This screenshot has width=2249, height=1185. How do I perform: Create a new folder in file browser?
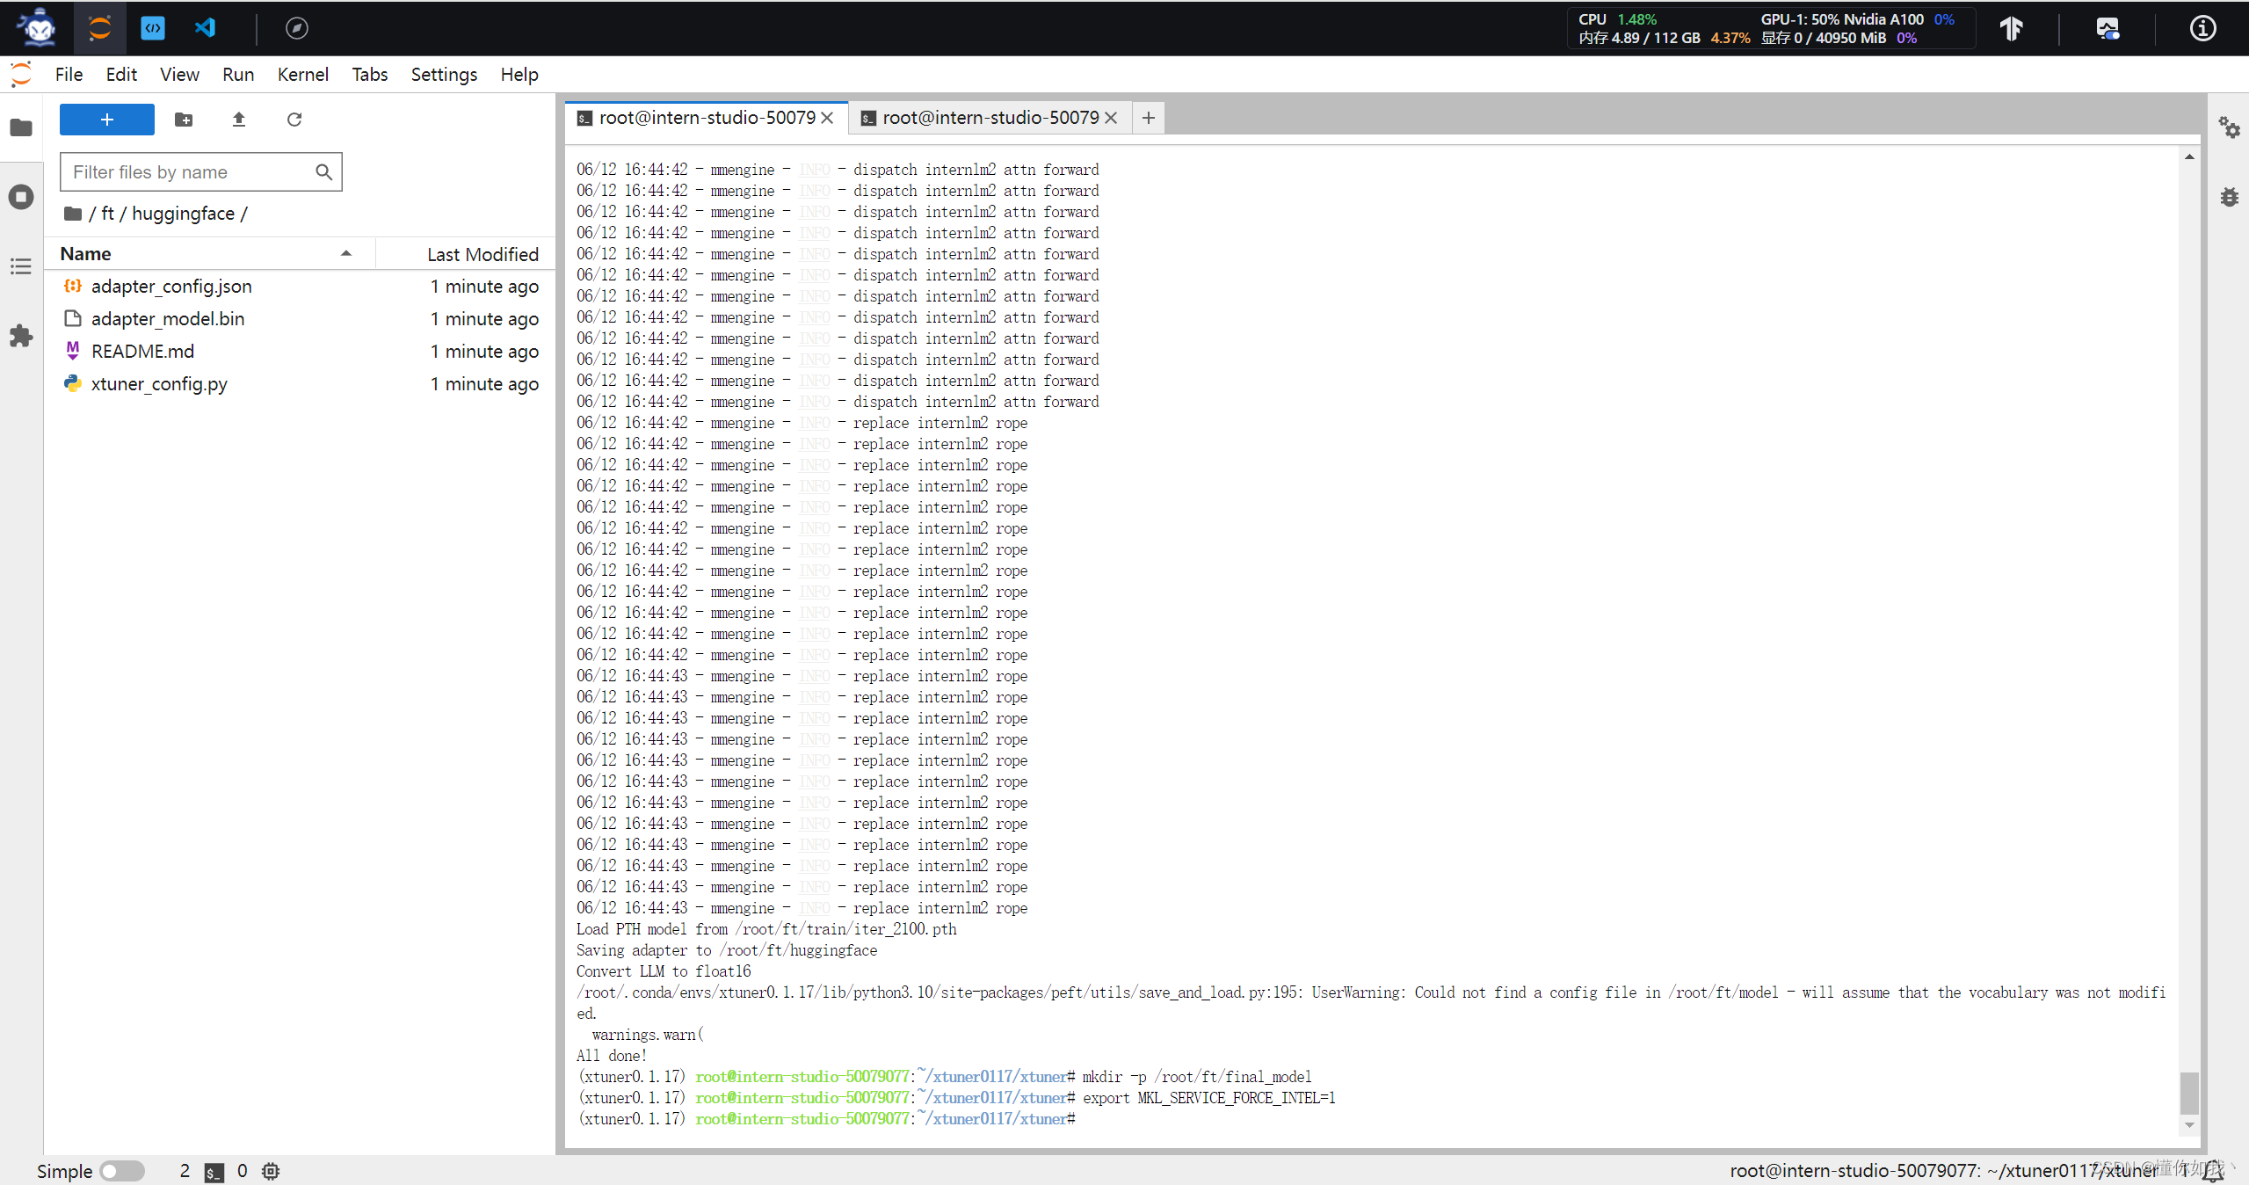click(x=184, y=120)
